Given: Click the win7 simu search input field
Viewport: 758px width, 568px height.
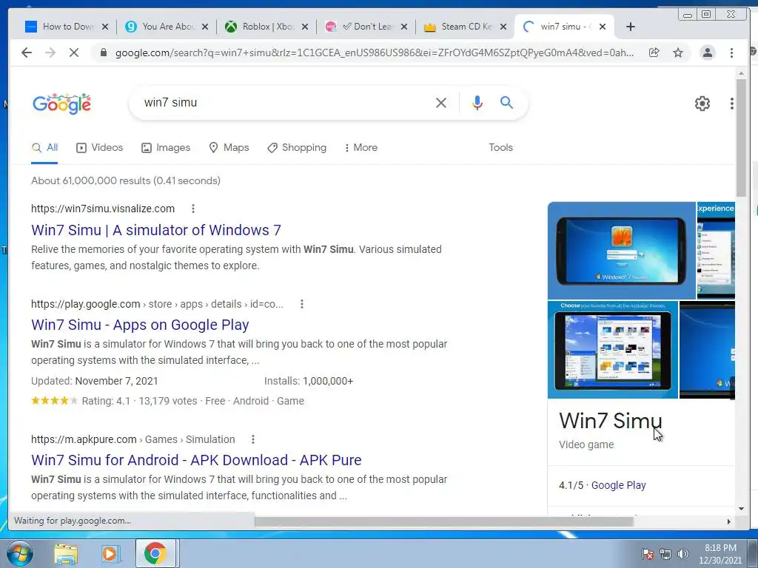Looking at the screenshot, I should (285, 102).
